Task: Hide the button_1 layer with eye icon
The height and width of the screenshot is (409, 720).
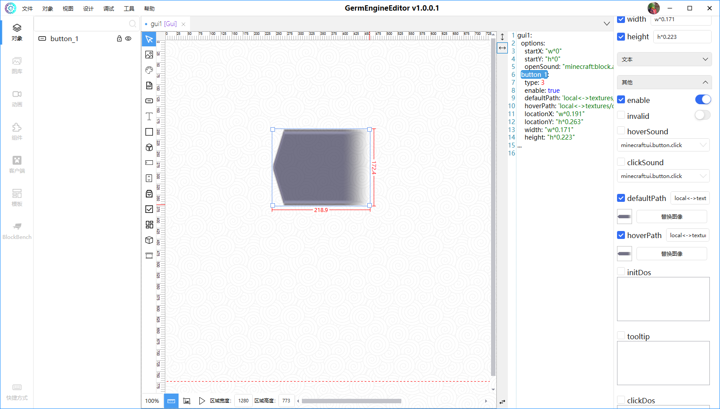Action: [x=128, y=39]
